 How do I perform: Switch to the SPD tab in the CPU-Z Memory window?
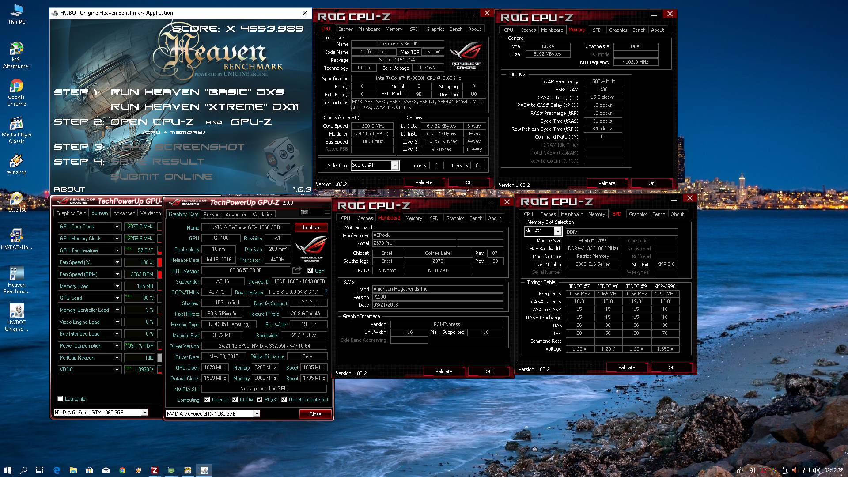tap(597, 30)
